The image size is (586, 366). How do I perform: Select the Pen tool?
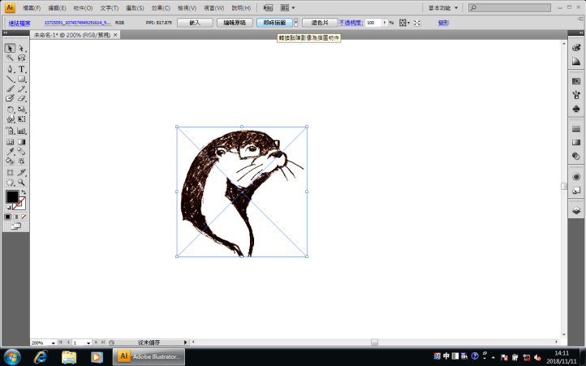10,69
